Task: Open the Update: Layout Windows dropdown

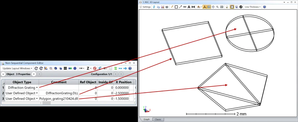Action: click(17, 68)
